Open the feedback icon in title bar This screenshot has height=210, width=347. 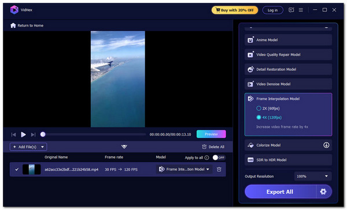pyautogui.click(x=291, y=10)
